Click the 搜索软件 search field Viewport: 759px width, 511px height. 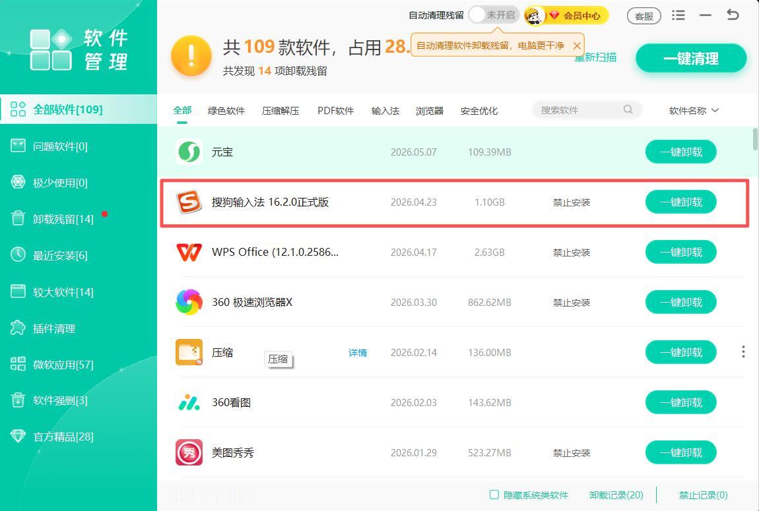(587, 109)
